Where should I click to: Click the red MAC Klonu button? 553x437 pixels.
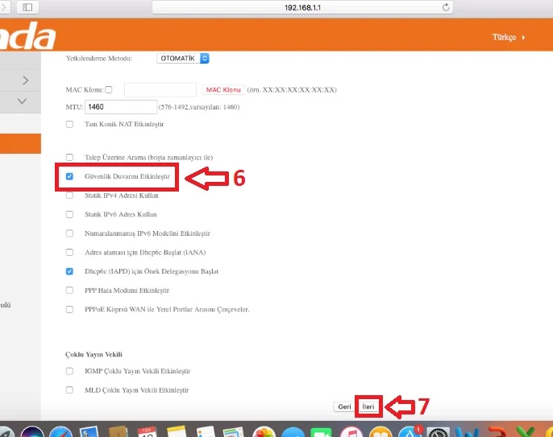click(x=223, y=90)
